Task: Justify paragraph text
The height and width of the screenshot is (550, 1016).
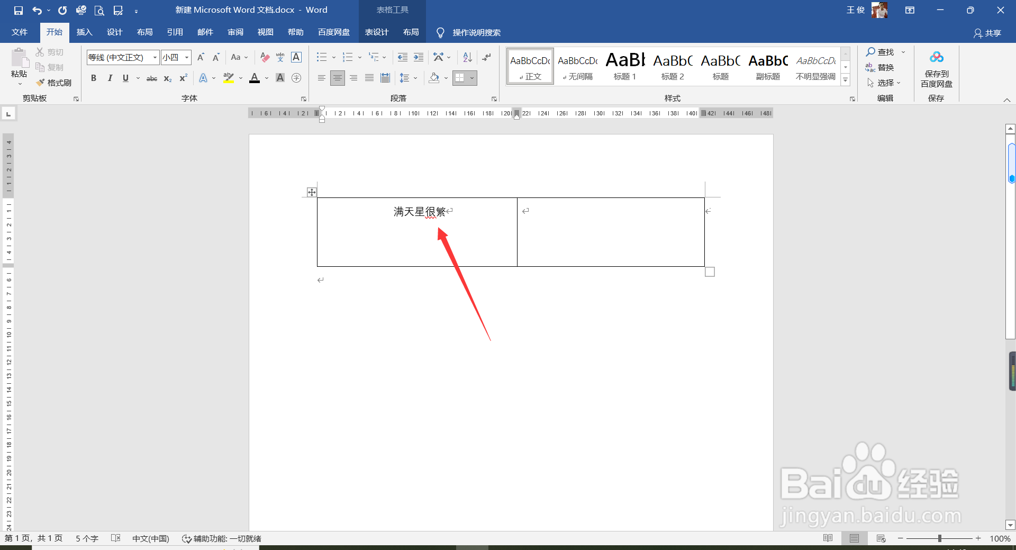Action: pos(369,78)
